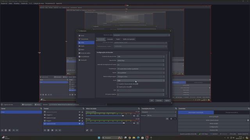Remove selected scene with trash icon
This screenshot has height=140, width=250.
click(6, 130)
